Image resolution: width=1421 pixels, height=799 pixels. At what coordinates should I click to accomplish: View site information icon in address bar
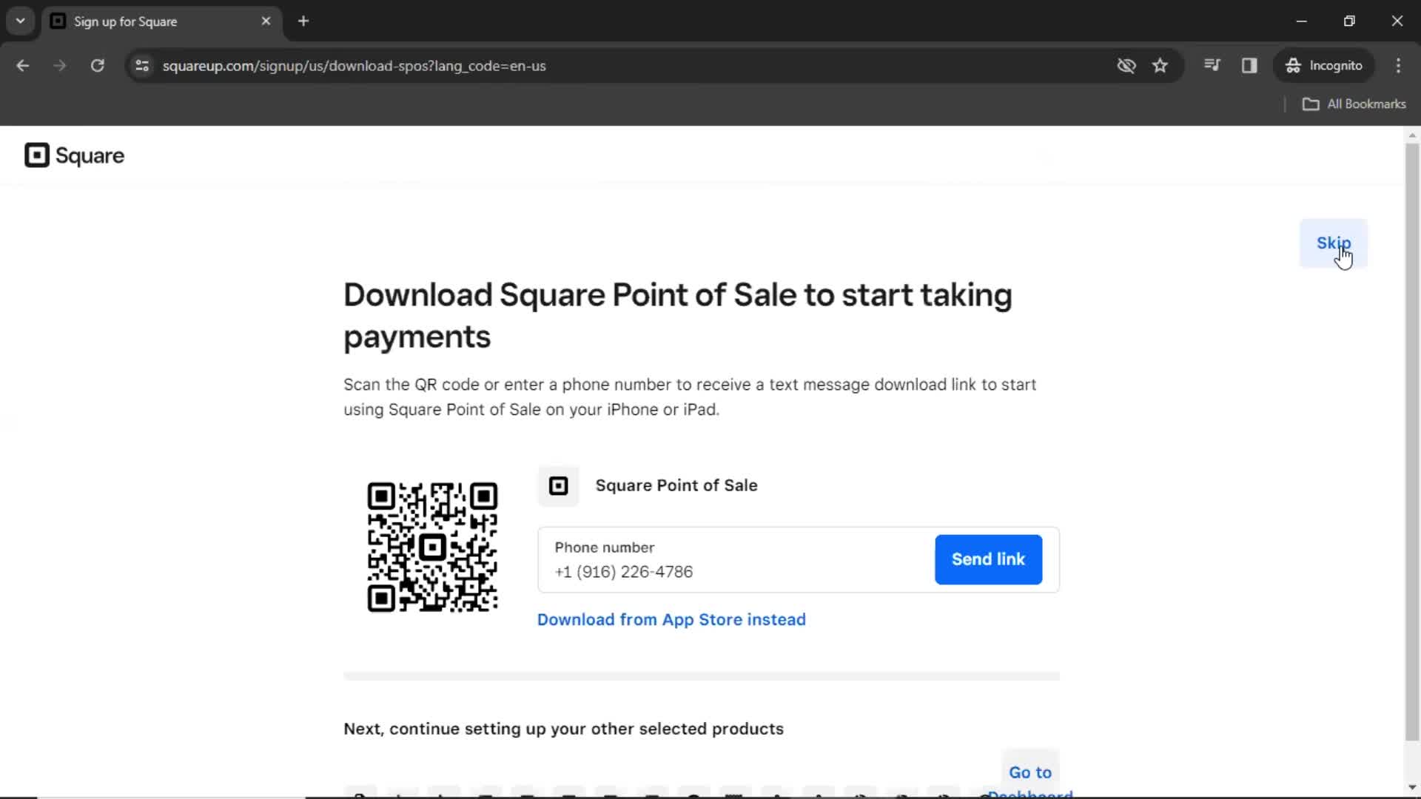[142, 66]
